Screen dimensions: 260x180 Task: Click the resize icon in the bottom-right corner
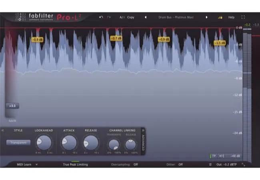(x=244, y=164)
